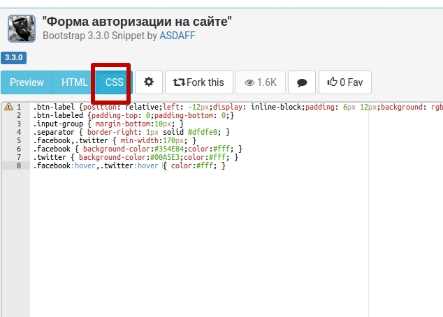Switch to the HTML tab
This screenshot has height=317, width=443.
(75, 82)
